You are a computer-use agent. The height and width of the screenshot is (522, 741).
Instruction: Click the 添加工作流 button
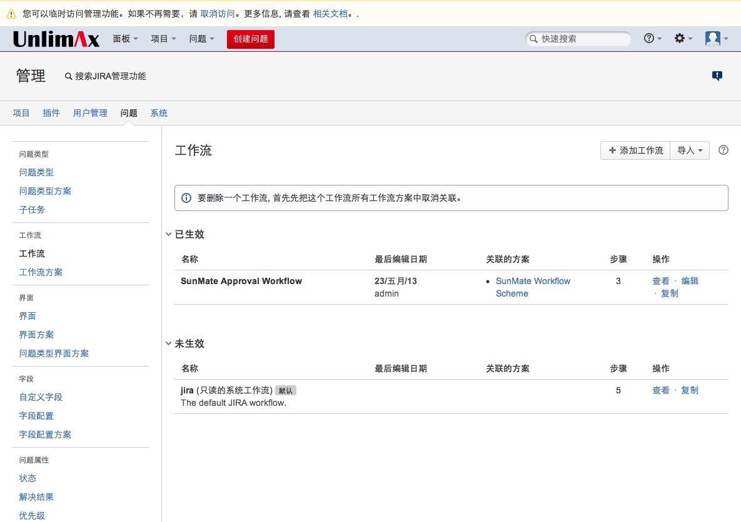tap(635, 150)
